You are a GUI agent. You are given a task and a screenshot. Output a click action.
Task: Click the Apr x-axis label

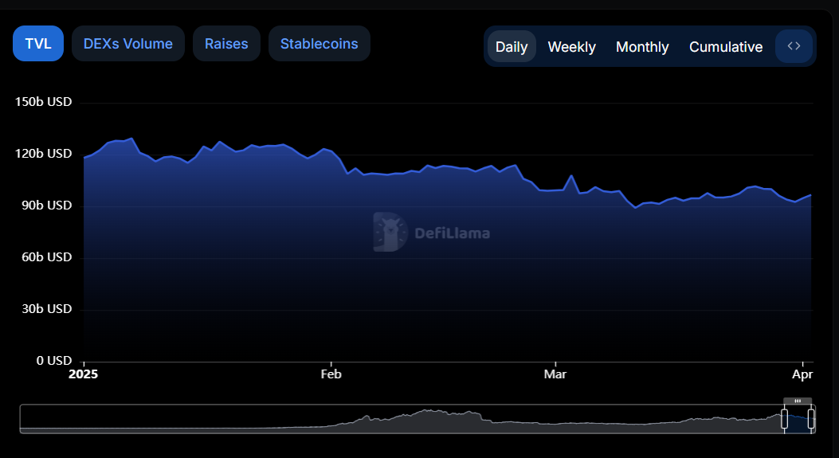point(802,374)
